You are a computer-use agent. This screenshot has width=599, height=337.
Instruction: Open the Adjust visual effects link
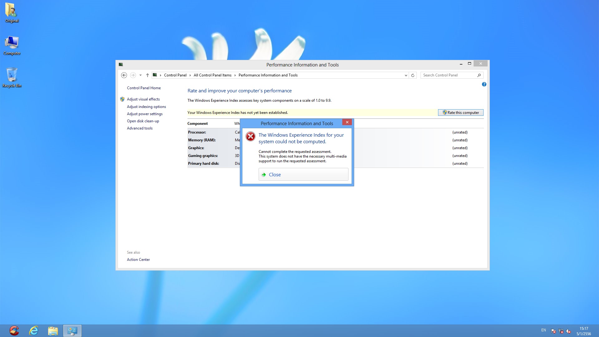coord(143,99)
